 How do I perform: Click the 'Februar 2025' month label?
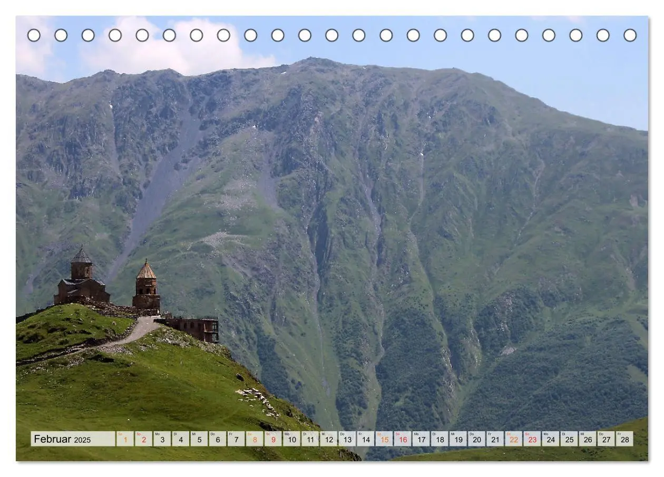click(x=62, y=439)
